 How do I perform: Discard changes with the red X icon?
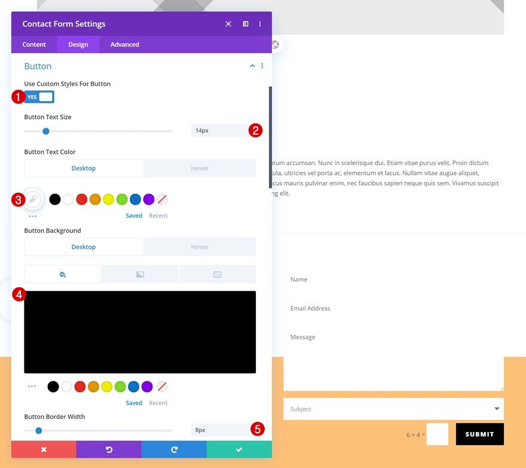(x=43, y=449)
